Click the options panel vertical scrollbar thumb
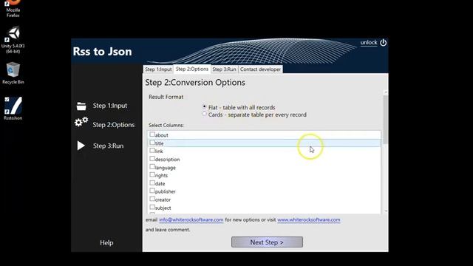Image resolution: width=473 pixels, height=266 pixels. (x=386, y=120)
